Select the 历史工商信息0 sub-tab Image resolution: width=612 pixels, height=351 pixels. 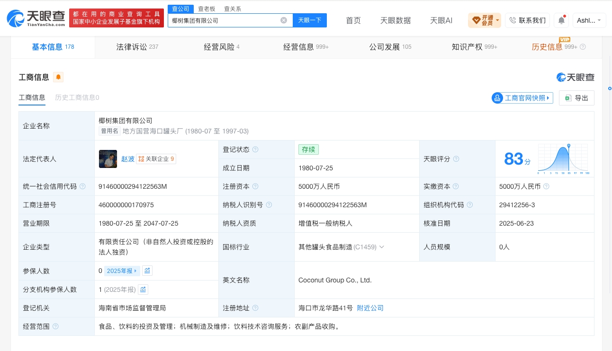click(x=77, y=97)
